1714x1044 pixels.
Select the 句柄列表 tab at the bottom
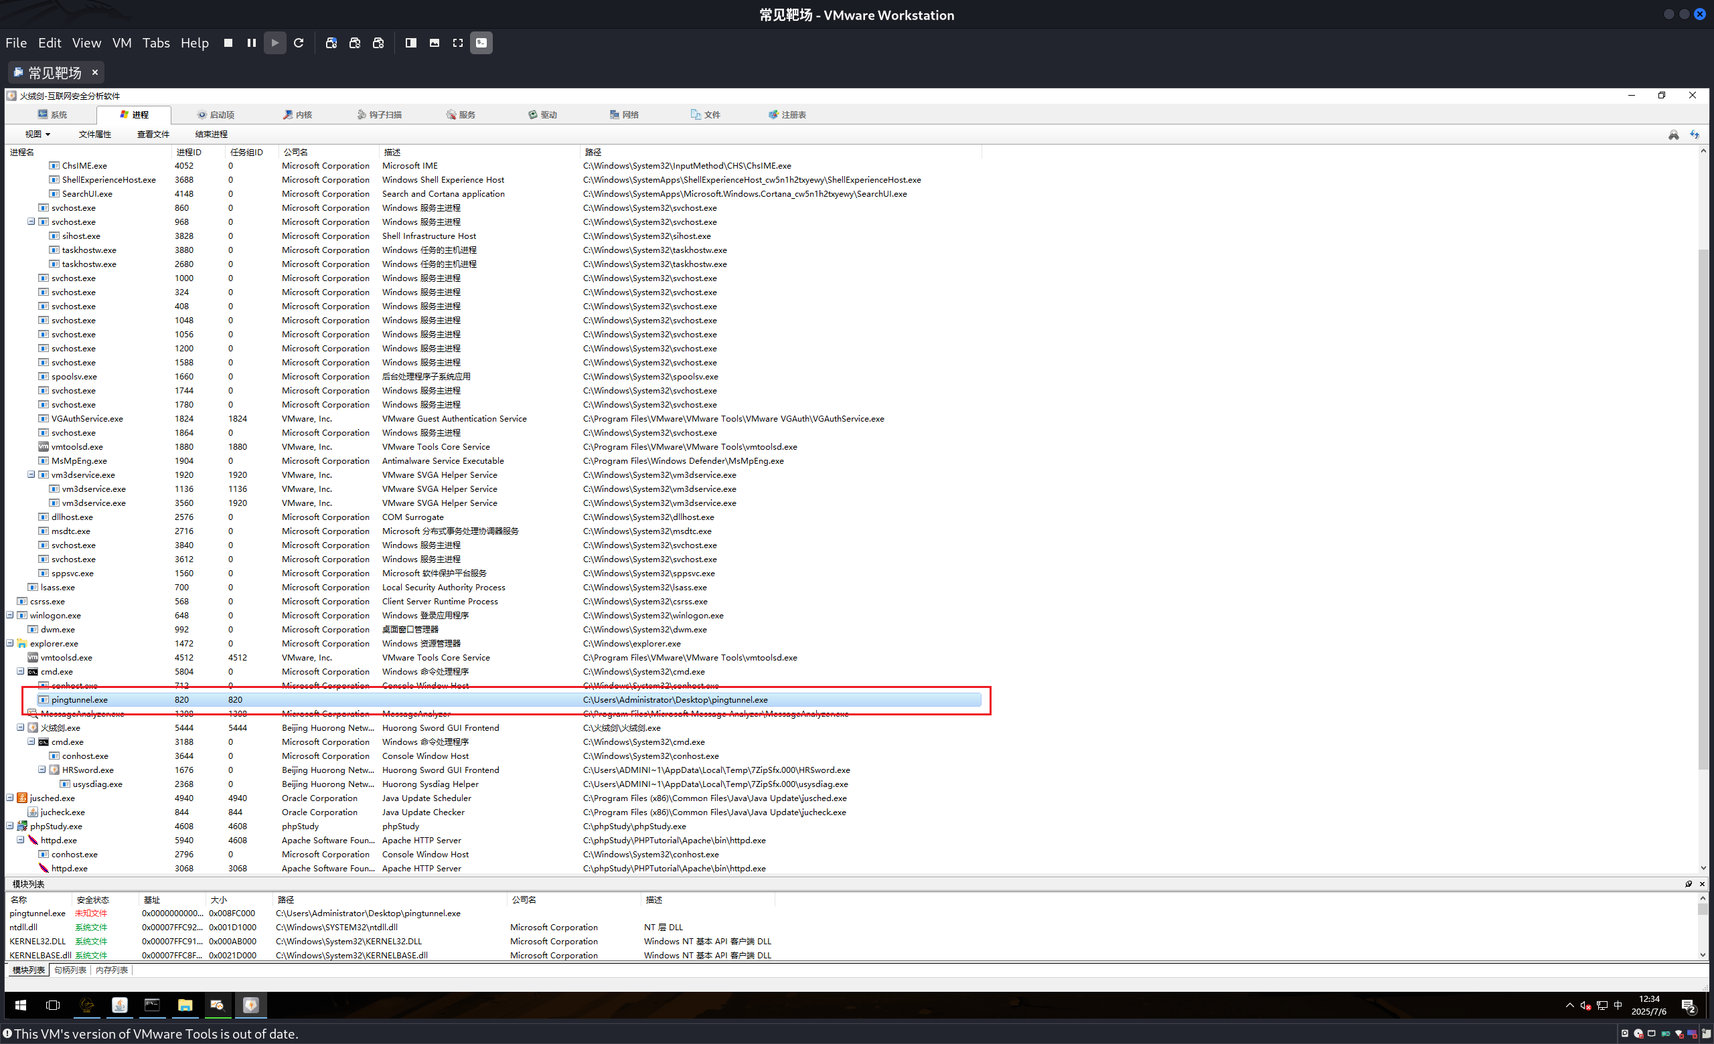pos(70,970)
